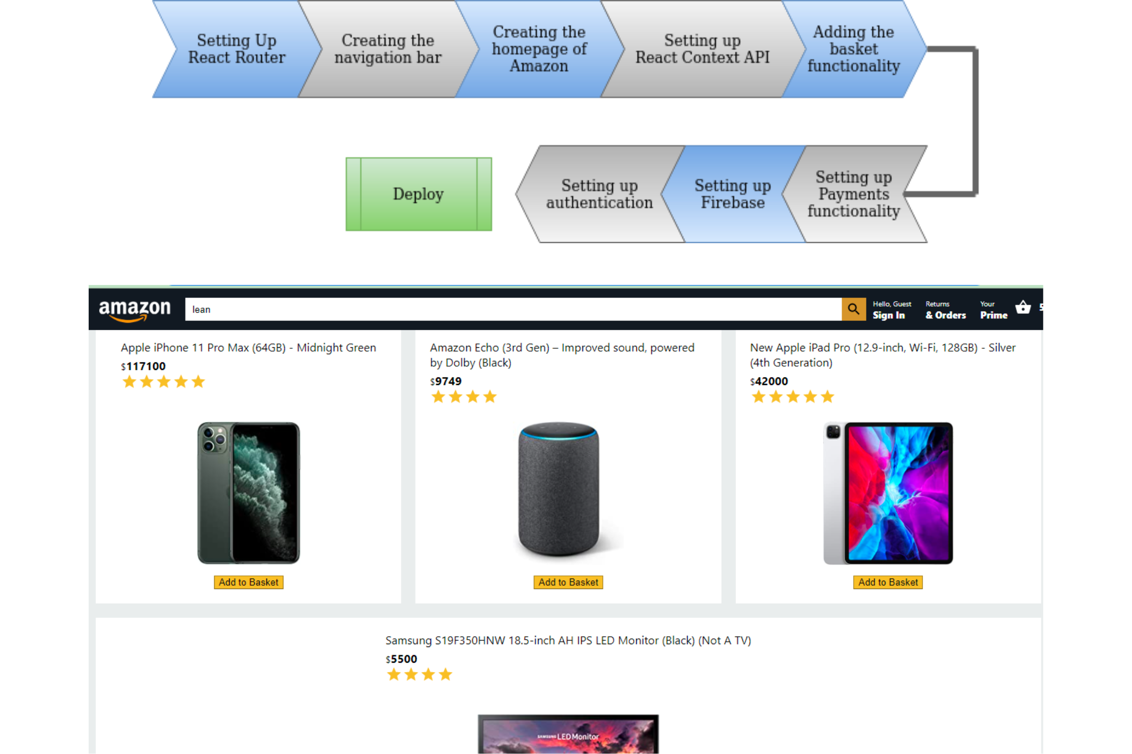Click the search input field
The height and width of the screenshot is (754, 1132).
coord(514,309)
